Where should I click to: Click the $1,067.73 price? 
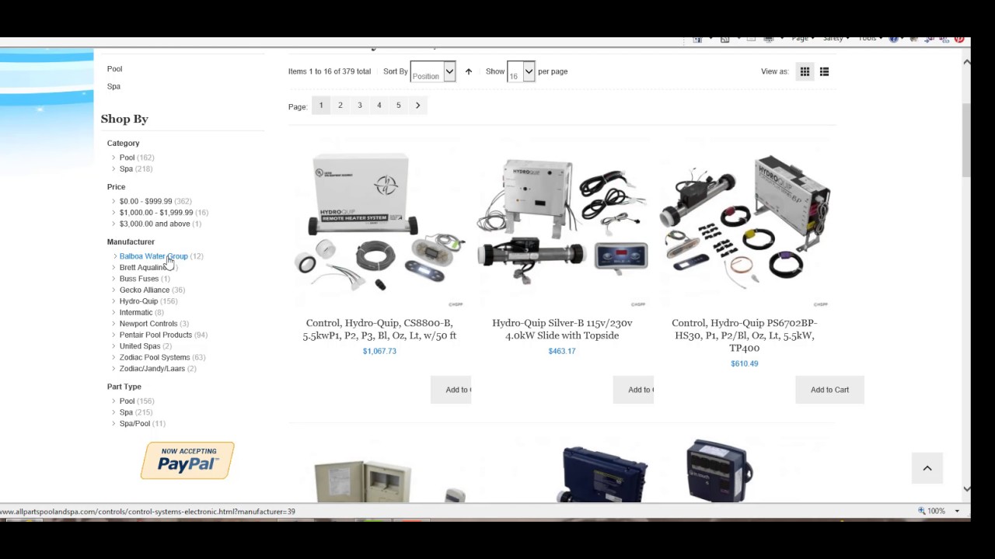tap(379, 351)
